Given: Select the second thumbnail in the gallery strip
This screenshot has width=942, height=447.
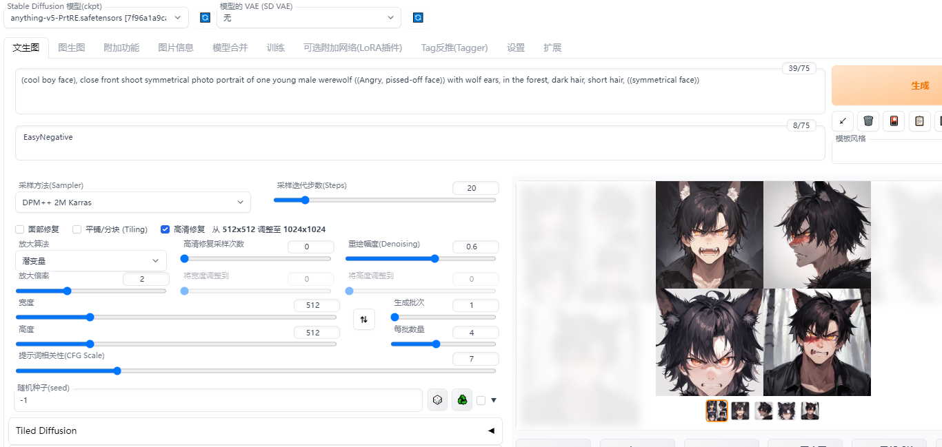Looking at the screenshot, I should 740,411.
